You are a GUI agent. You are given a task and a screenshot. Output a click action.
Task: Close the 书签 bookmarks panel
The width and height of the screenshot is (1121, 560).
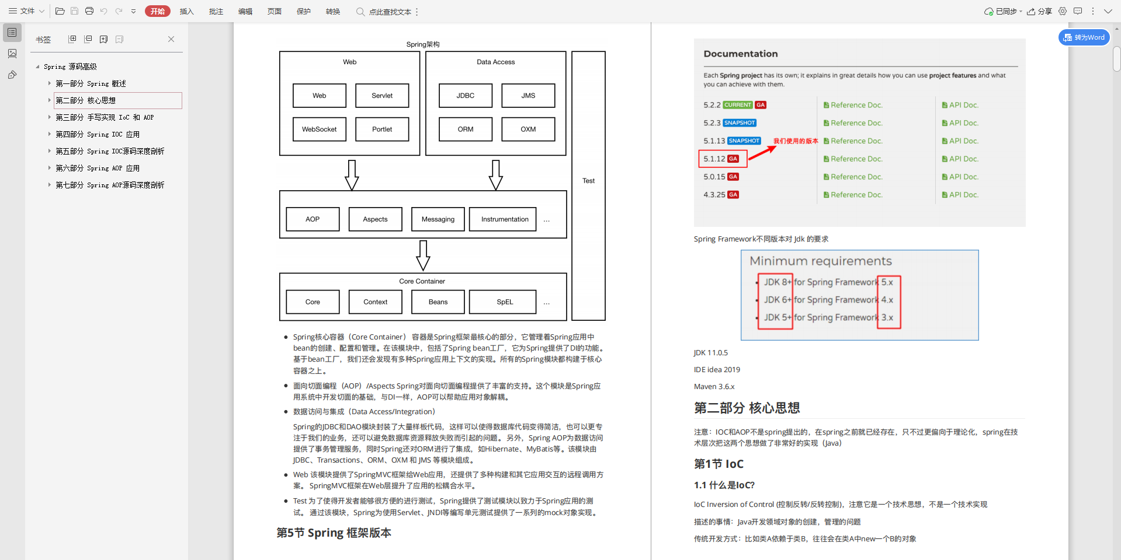click(171, 39)
